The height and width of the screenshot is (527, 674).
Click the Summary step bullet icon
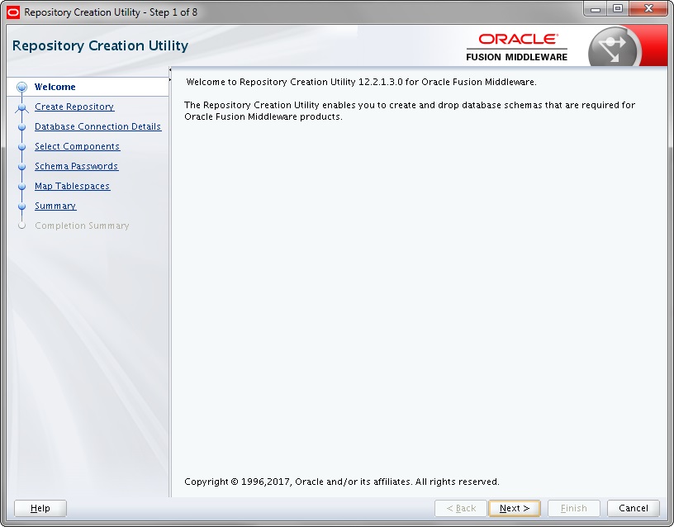click(x=22, y=207)
